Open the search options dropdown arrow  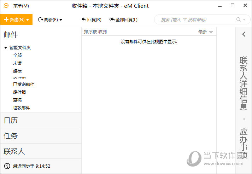(x=244, y=19)
